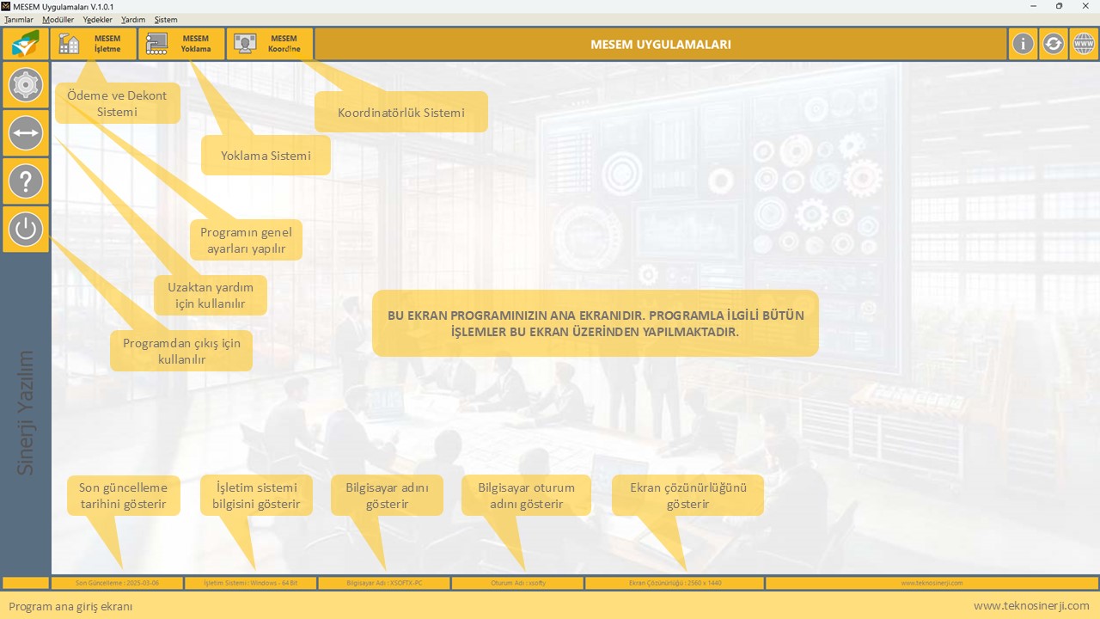Click the power exit icon
This screenshot has height=619, width=1100.
26,230
